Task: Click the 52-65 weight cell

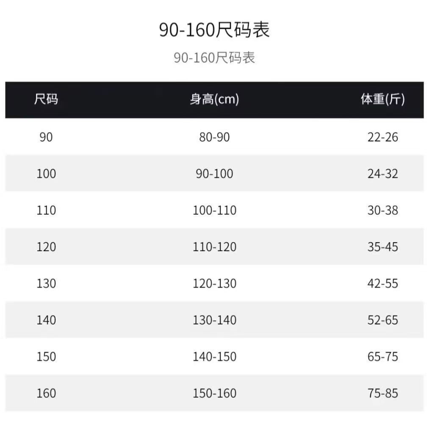Action: pyautogui.click(x=383, y=320)
